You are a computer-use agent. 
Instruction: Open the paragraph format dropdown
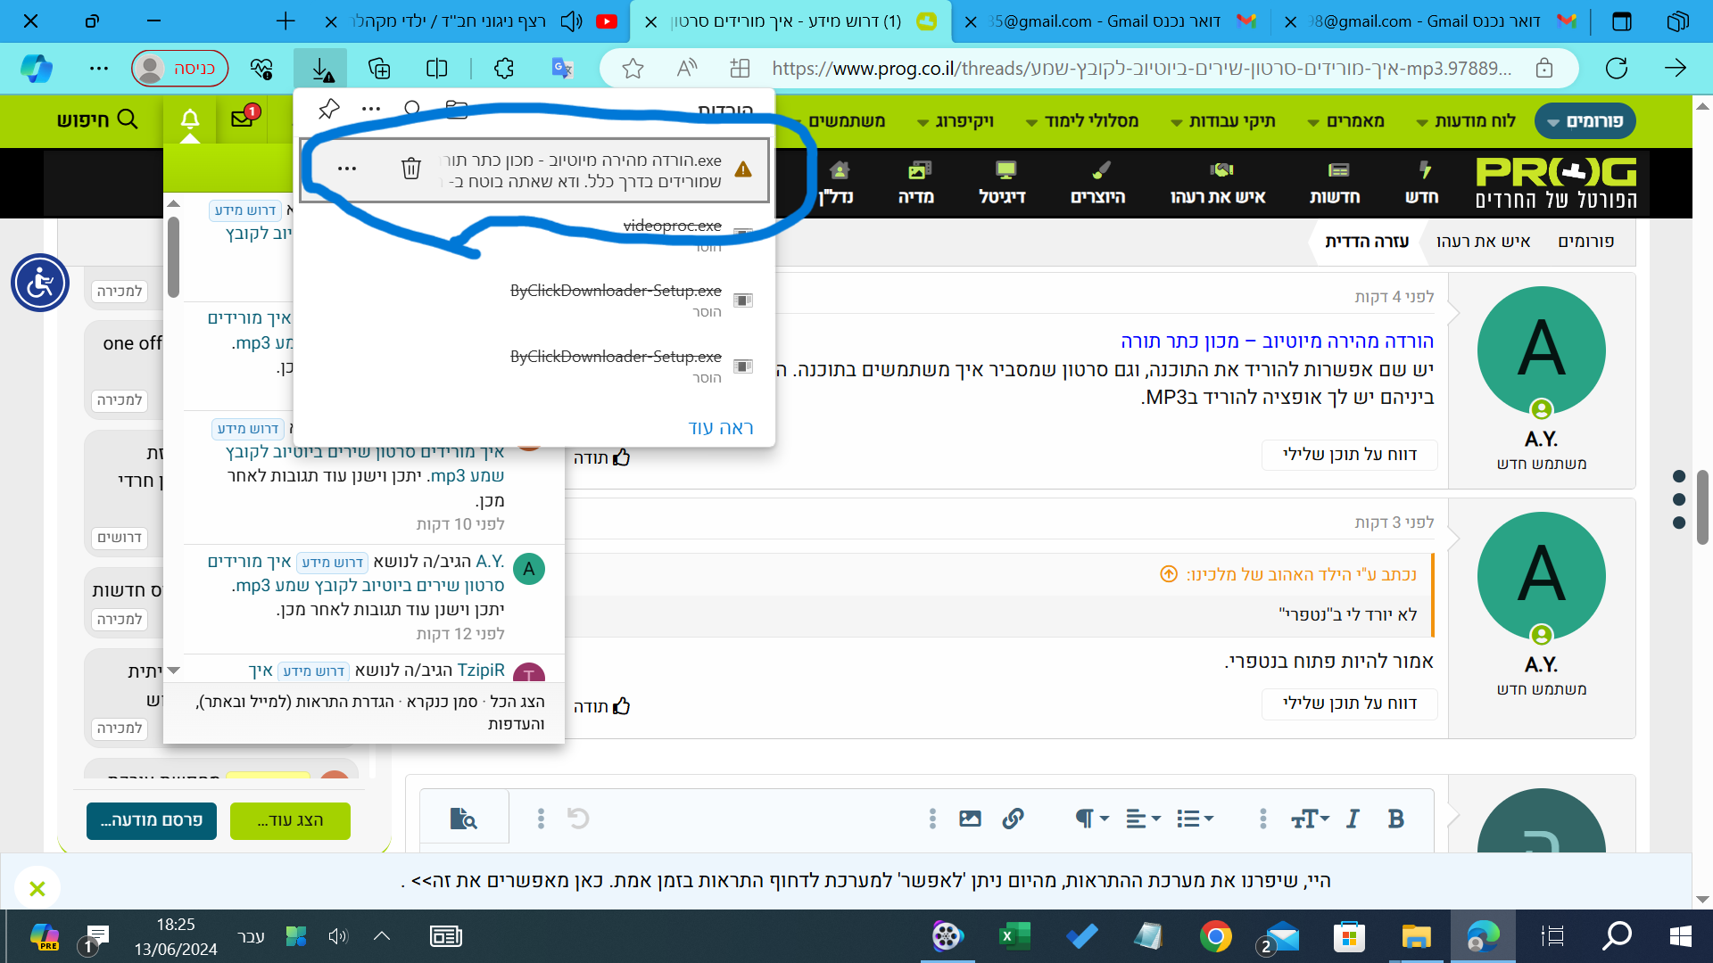[1090, 818]
